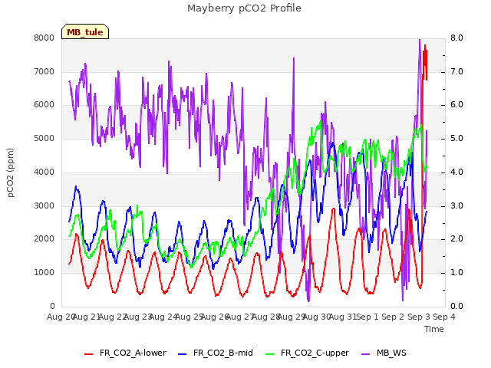Click the 5.0 right axis tick label
This screenshot has width=491, height=368.
click(x=456, y=138)
